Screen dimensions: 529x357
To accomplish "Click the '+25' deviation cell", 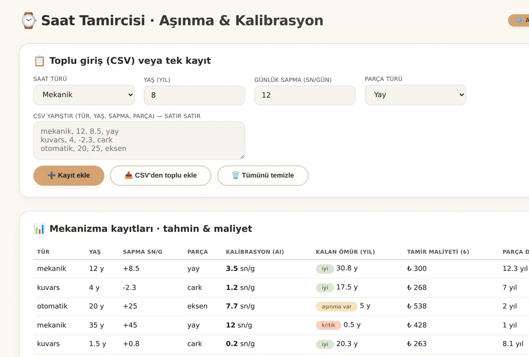I will (x=130, y=306).
